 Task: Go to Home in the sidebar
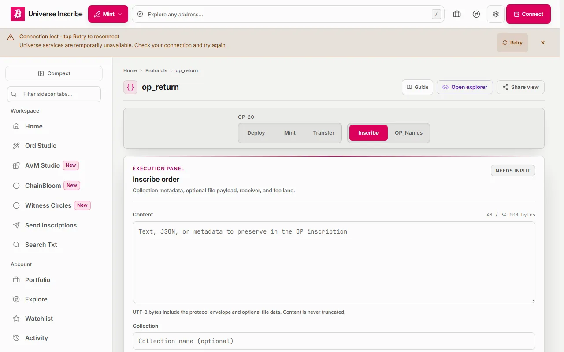(54, 126)
